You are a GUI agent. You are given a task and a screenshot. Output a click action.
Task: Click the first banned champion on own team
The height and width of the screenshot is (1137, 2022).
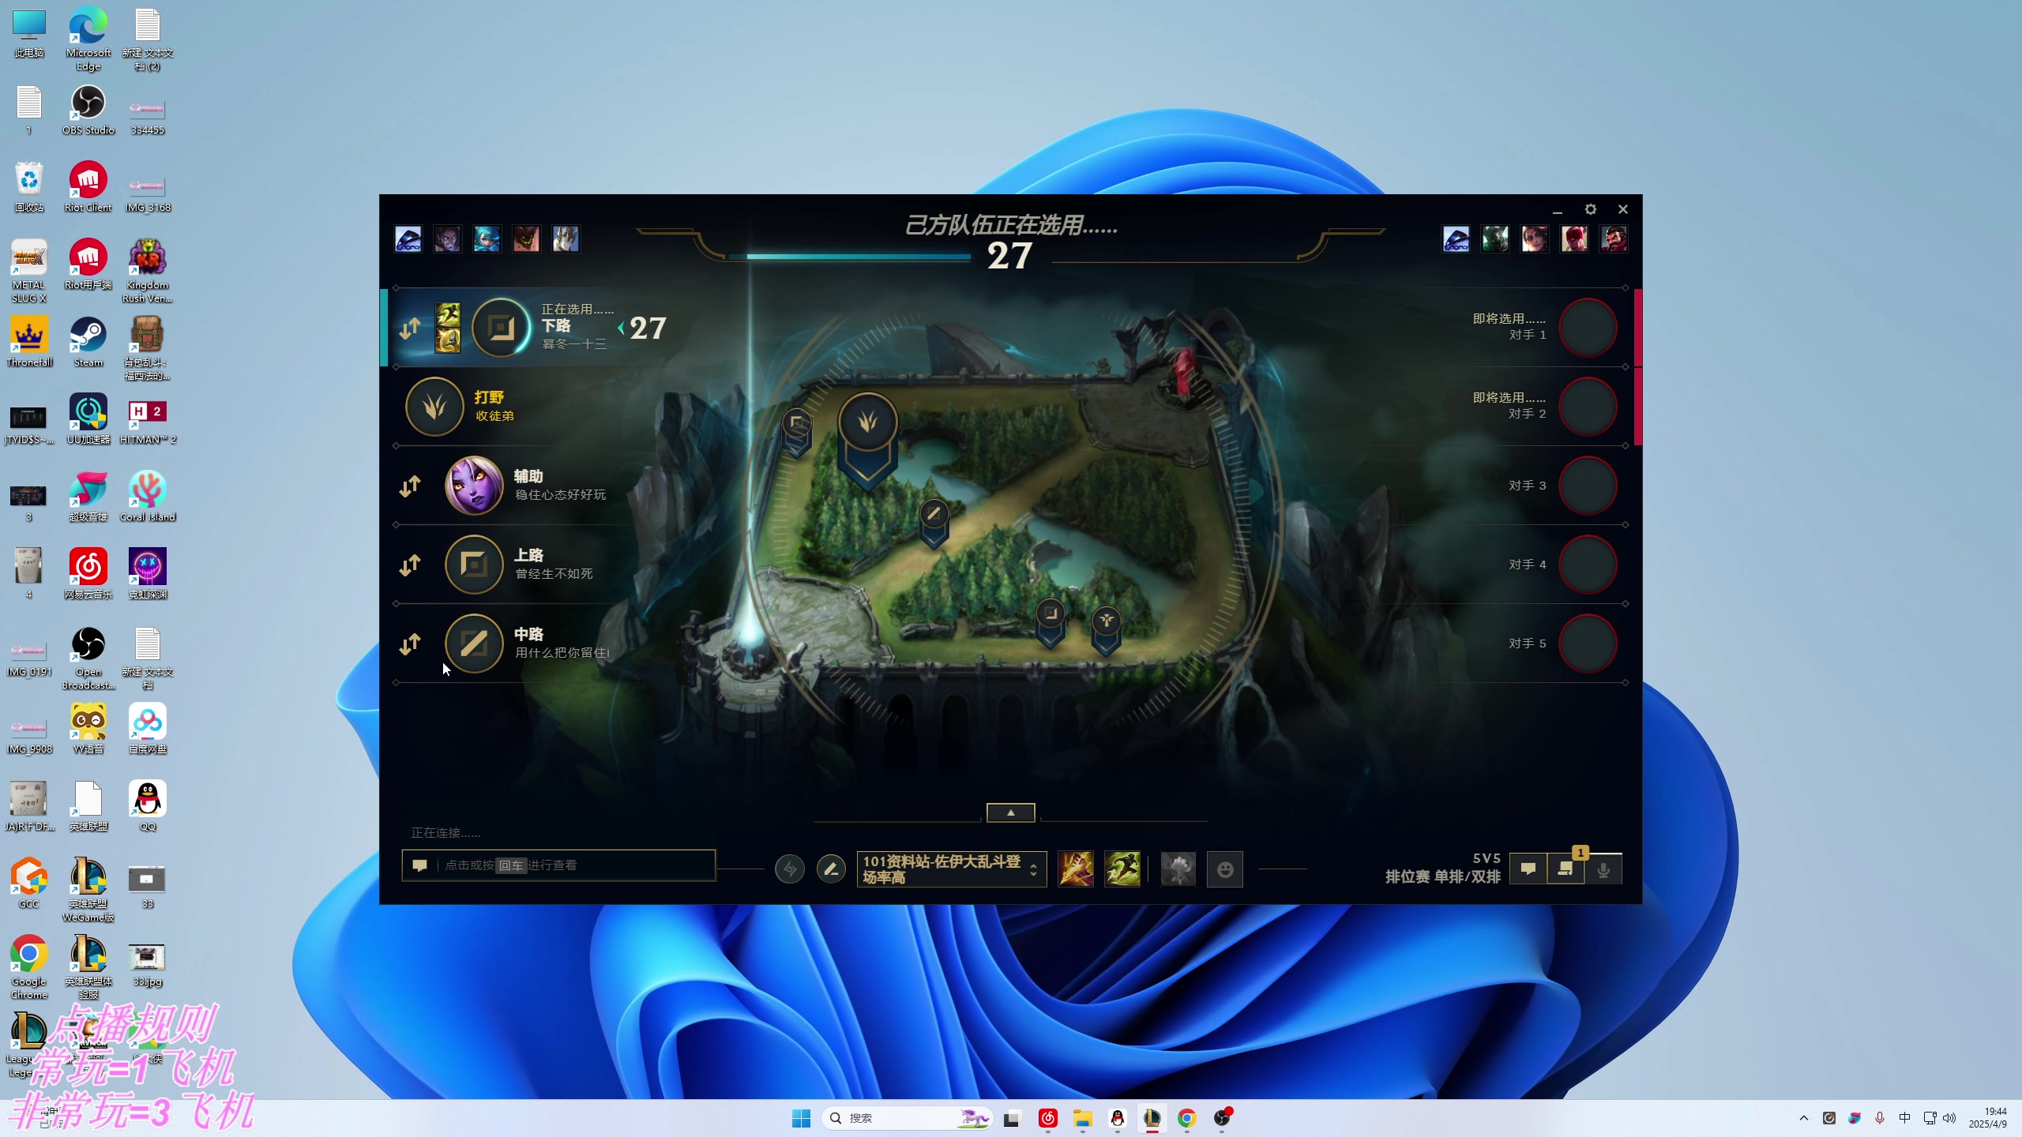[408, 238]
